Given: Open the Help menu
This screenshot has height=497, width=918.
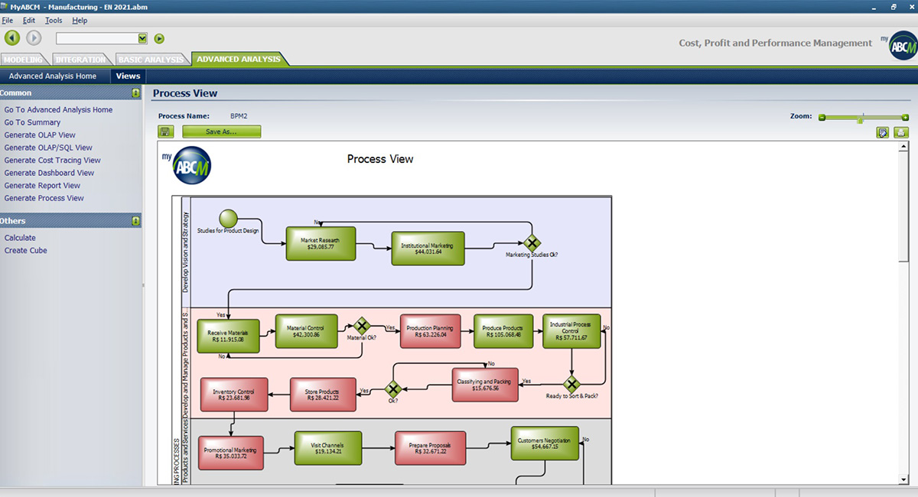Looking at the screenshot, I should coord(80,21).
